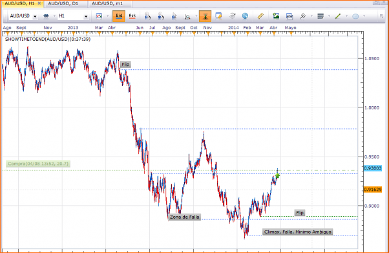Close the chart window
Screen dimensions: 389x253
(384, 3)
